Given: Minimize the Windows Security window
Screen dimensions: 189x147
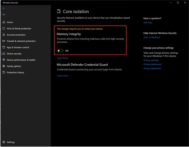Looking at the screenshot, I should 171,2.
